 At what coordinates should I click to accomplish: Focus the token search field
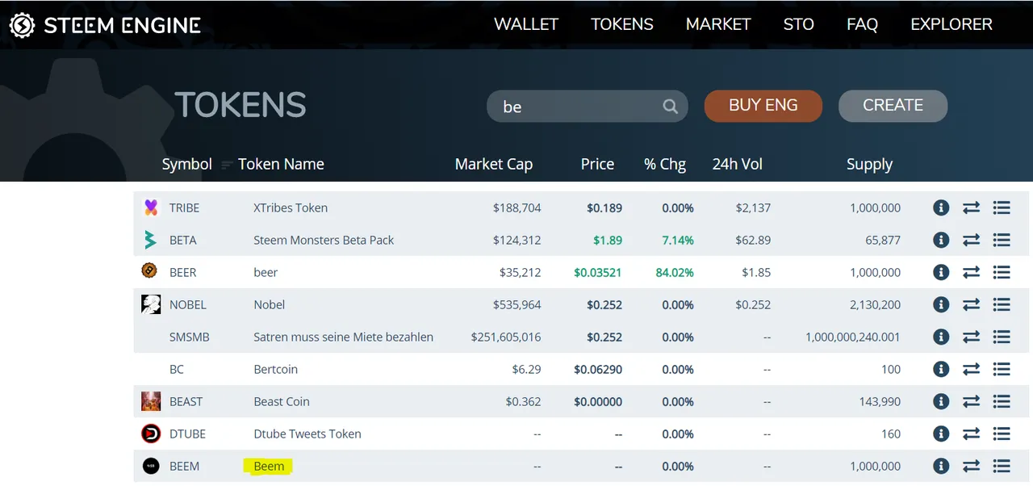[x=588, y=106]
